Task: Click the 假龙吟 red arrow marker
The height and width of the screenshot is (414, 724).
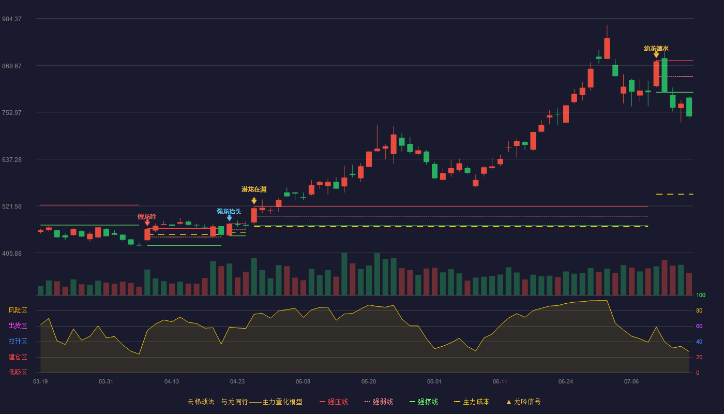Action: click(x=147, y=223)
